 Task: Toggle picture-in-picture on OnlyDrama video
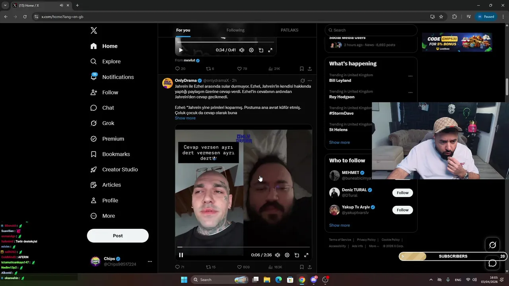tap(297, 255)
